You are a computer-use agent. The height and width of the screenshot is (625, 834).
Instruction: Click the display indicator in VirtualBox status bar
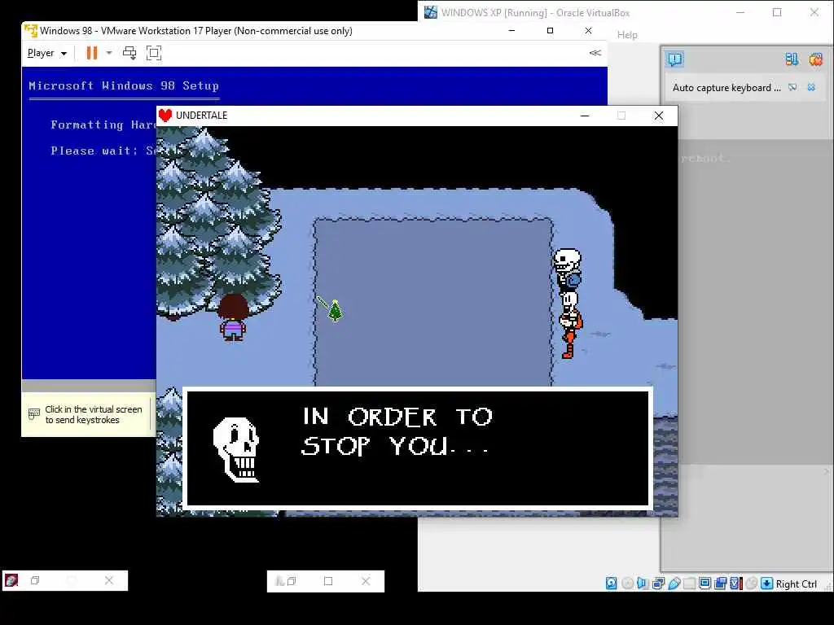705,583
